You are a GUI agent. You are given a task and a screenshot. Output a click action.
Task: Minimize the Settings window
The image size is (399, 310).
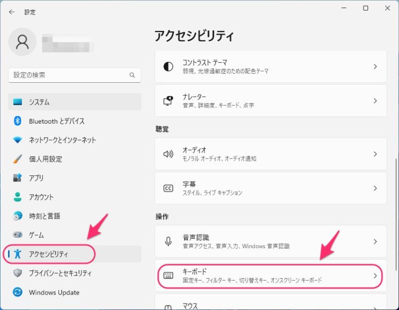(344, 8)
